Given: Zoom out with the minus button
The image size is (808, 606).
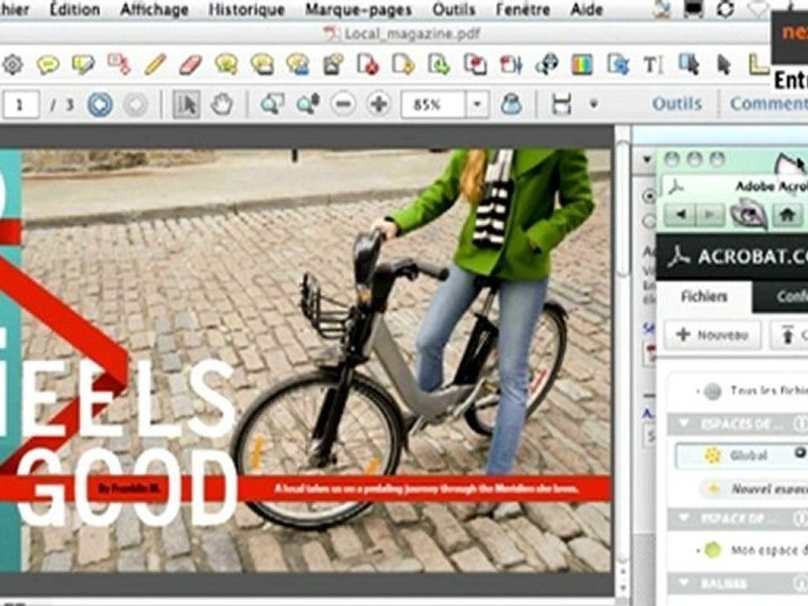Looking at the screenshot, I should [x=343, y=104].
